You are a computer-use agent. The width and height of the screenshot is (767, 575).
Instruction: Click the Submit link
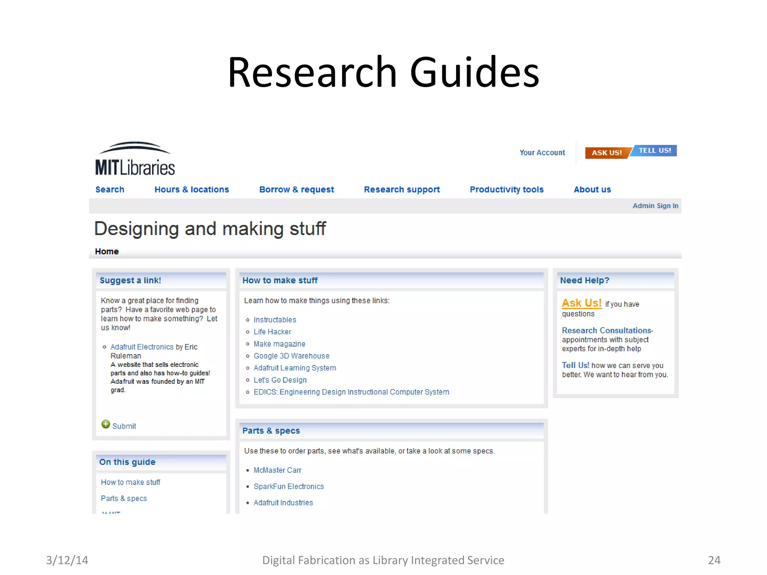(x=124, y=426)
